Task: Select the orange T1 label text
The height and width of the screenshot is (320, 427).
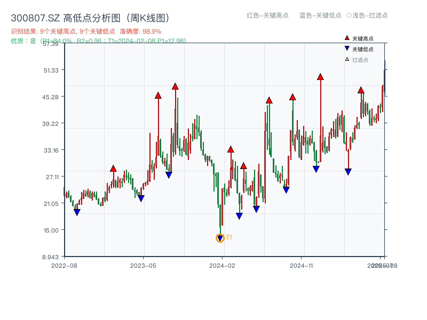Action: [229, 237]
